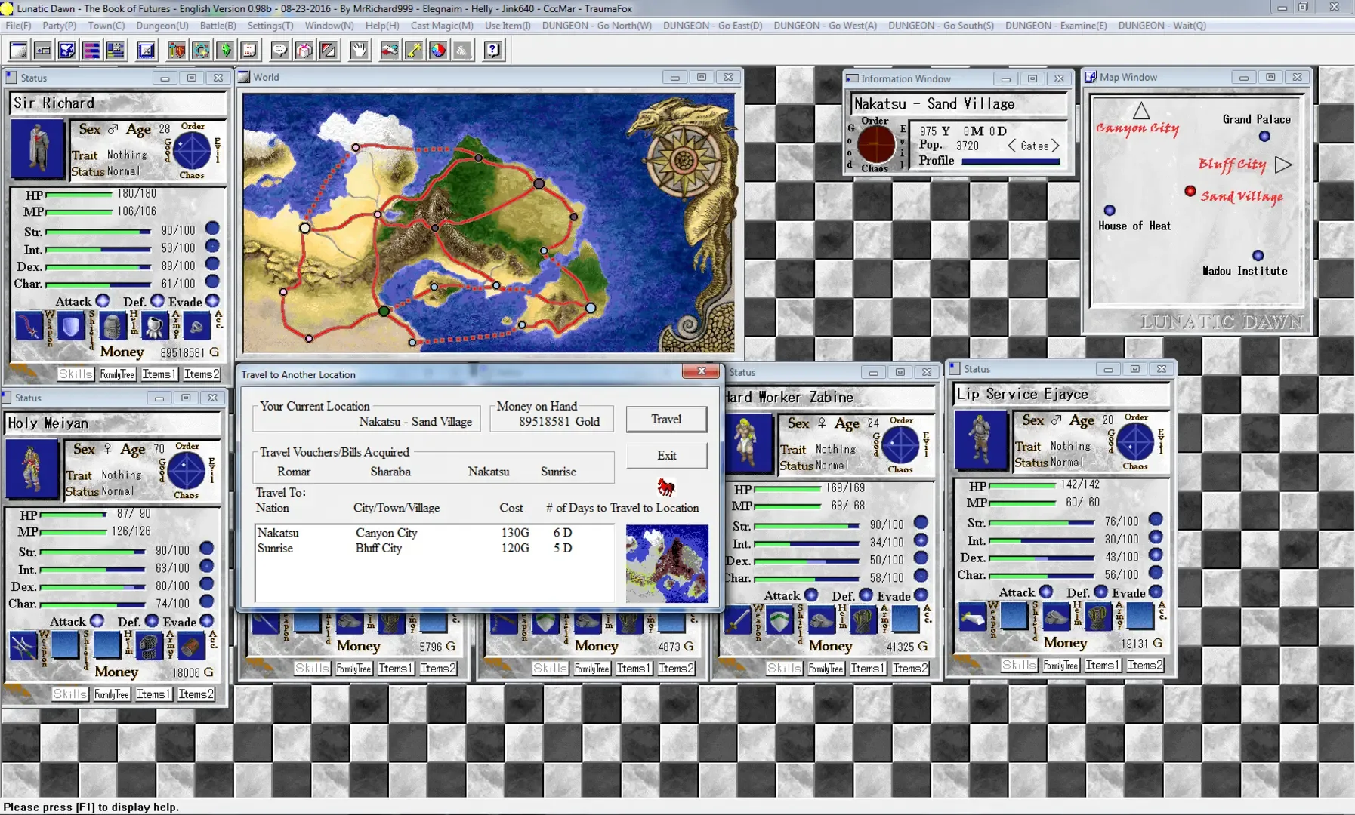Click the pie chart statistics icon
This screenshot has height=815, width=1355.
439,50
